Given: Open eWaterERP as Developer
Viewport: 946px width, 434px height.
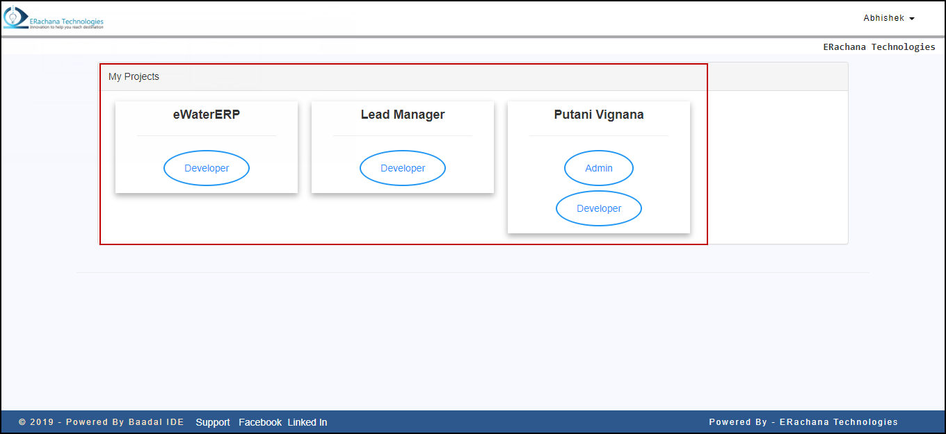Looking at the screenshot, I should tap(207, 168).
